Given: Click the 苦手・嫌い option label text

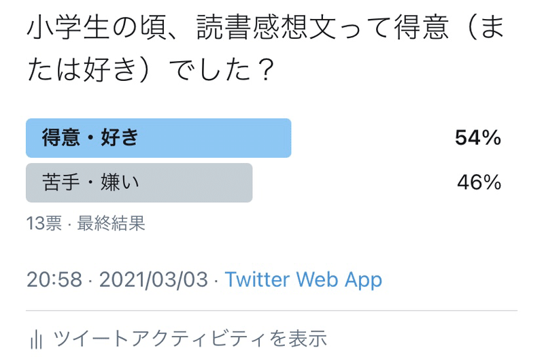Looking at the screenshot, I should tap(90, 183).
